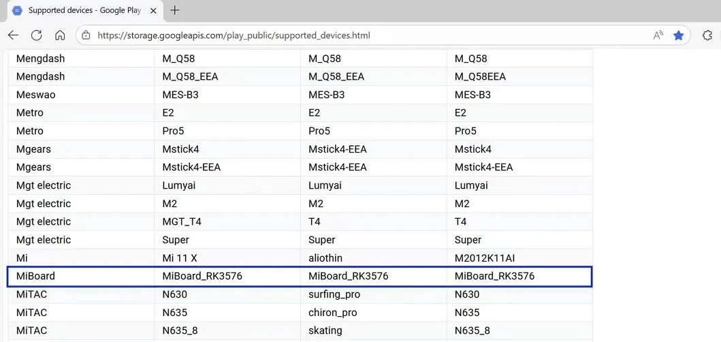Click the skating device cell

tap(325, 330)
